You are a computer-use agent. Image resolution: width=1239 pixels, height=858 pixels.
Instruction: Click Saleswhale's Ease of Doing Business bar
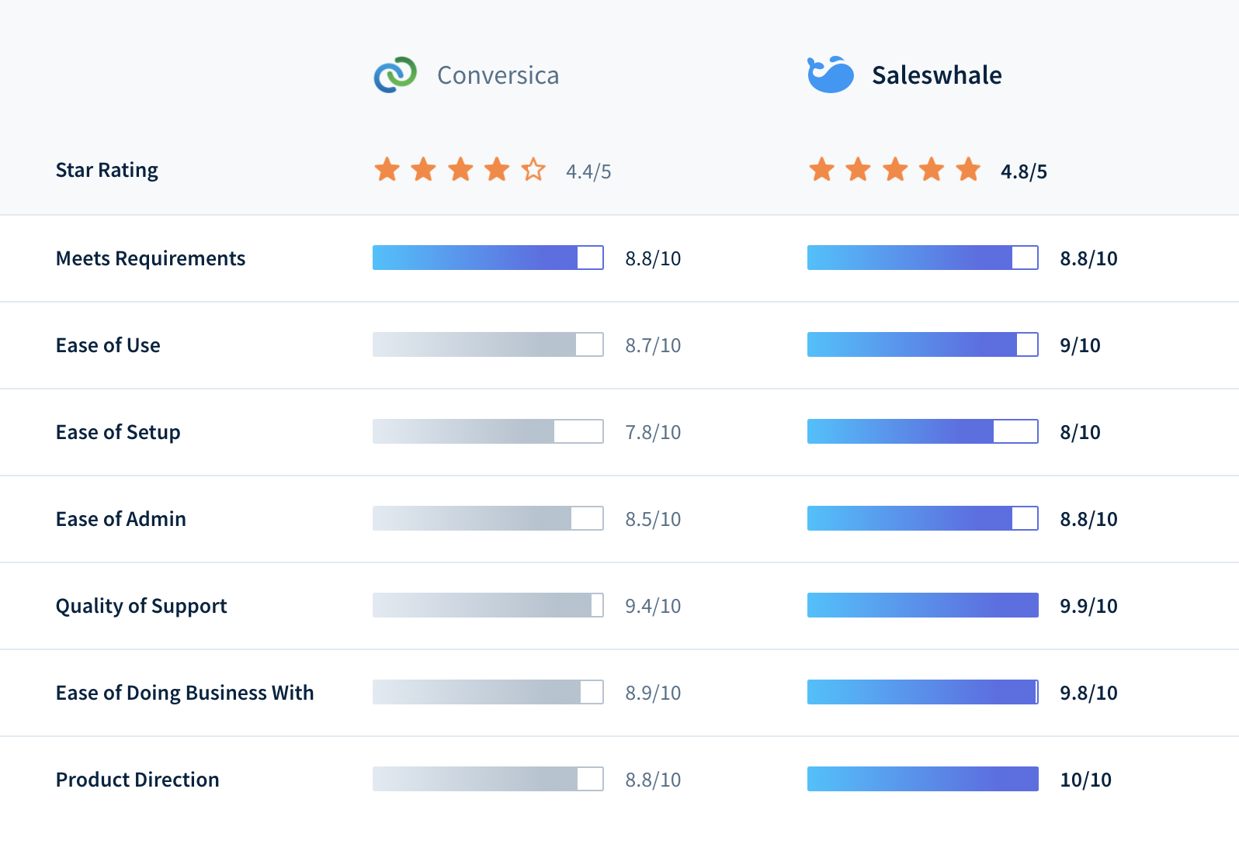tap(923, 692)
